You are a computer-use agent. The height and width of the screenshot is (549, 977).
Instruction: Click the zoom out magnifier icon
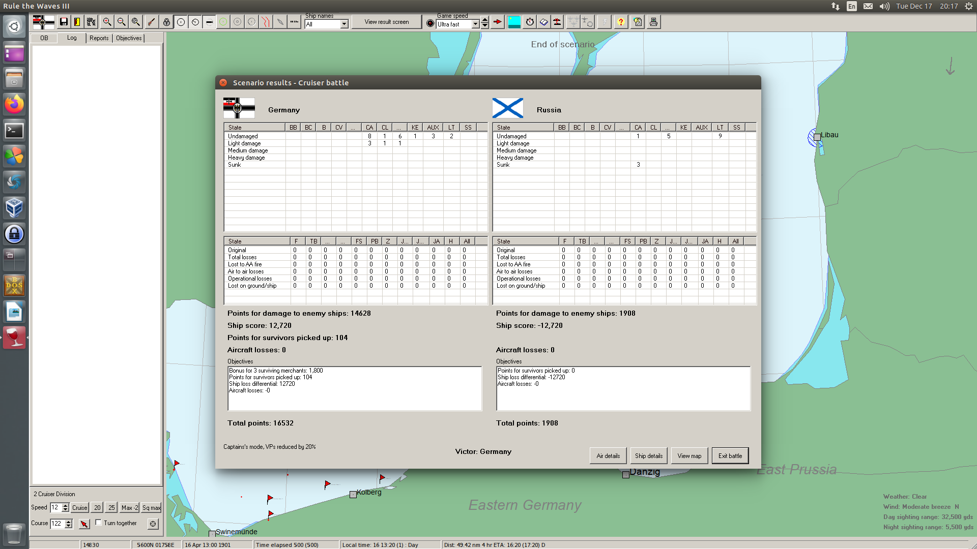pyautogui.click(x=121, y=22)
